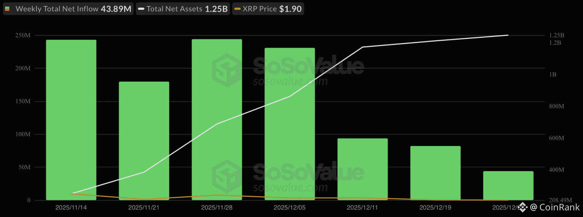Click the white Total Net Assets line marker
This screenshot has height=217, width=583.
click(x=141, y=9)
